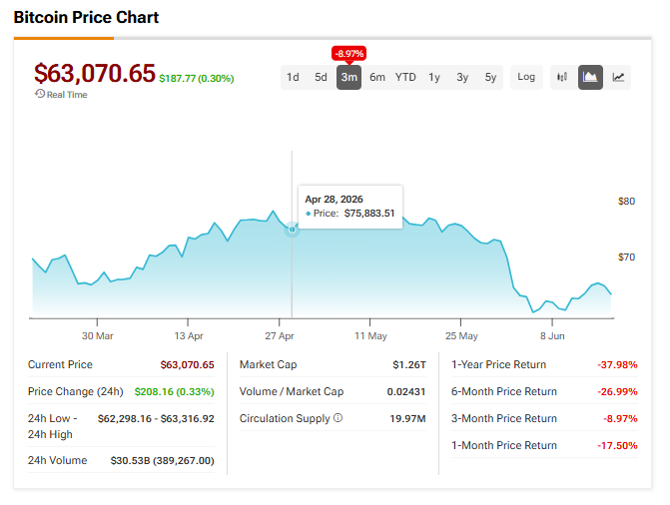Image resolution: width=670 pixels, height=505 pixels.
Task: Click the 11 May axis label
Action: pos(370,335)
